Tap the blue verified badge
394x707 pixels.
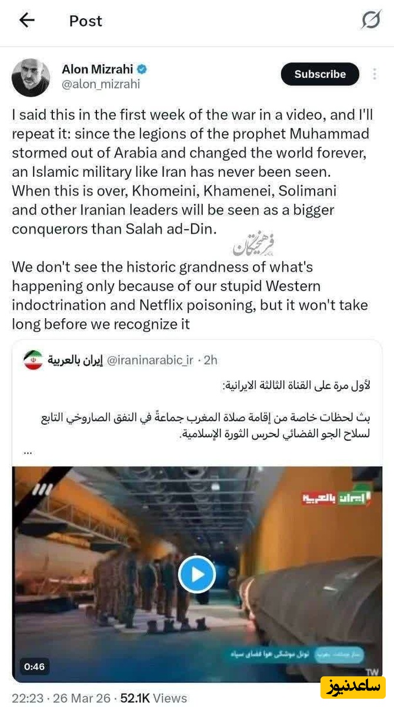click(x=142, y=69)
